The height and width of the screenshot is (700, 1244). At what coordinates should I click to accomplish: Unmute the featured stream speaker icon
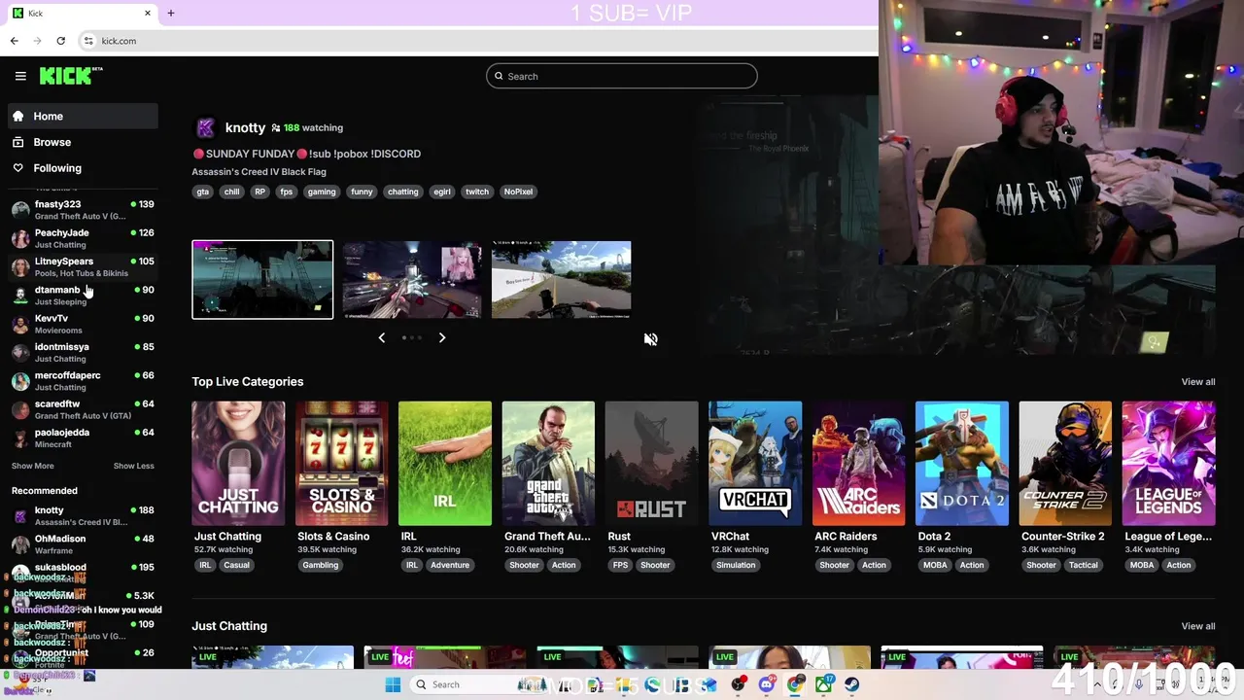[650, 339]
